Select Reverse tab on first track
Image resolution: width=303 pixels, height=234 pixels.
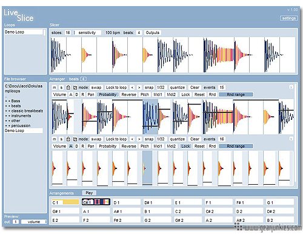click(x=128, y=95)
